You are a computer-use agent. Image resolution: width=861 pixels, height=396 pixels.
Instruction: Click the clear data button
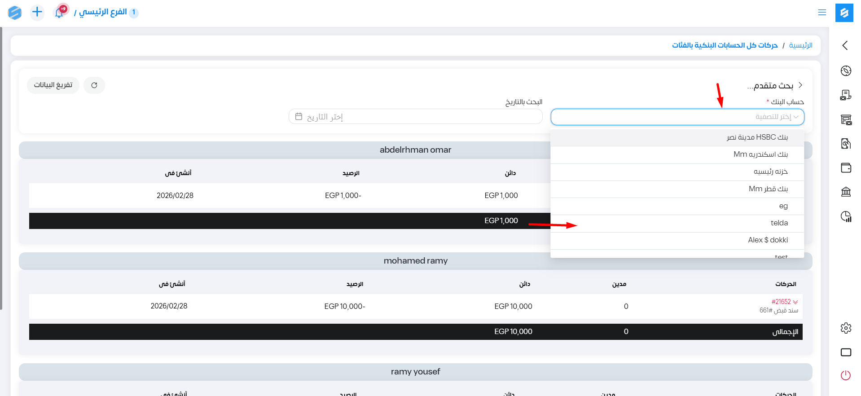tap(53, 85)
